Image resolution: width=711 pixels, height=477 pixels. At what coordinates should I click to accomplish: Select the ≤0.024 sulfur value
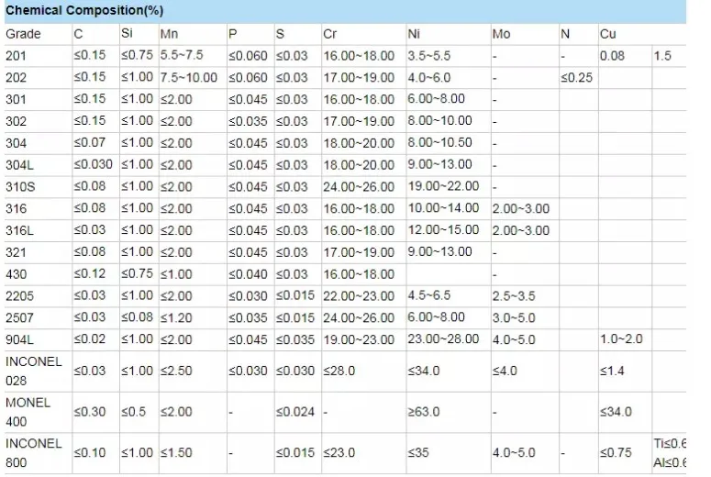[294, 412]
